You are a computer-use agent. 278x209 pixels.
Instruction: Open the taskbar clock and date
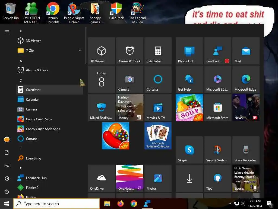[x=255, y=204]
